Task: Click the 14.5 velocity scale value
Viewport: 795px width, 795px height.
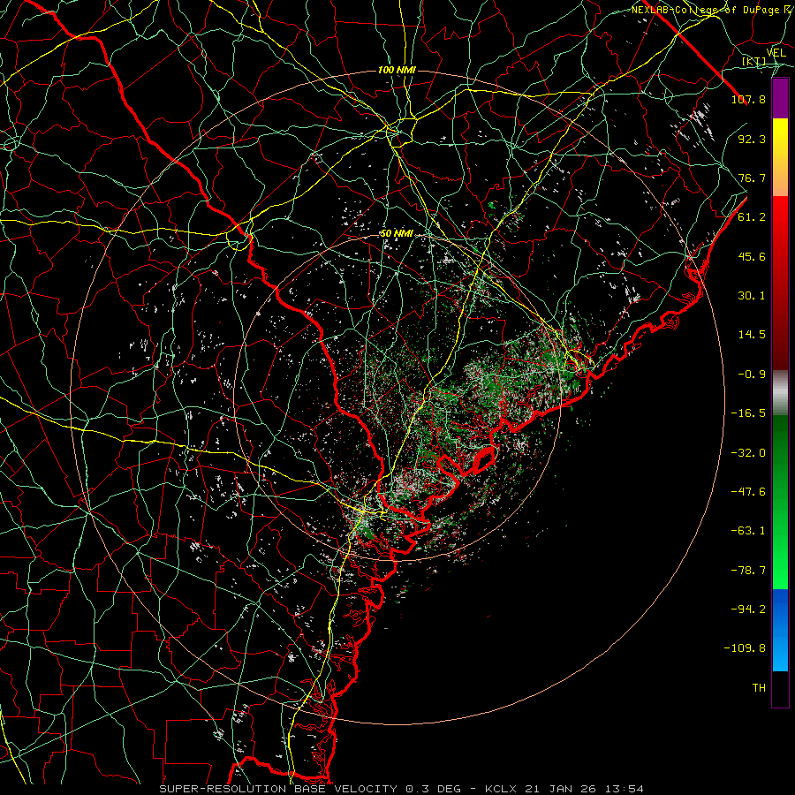Action: coord(752,335)
